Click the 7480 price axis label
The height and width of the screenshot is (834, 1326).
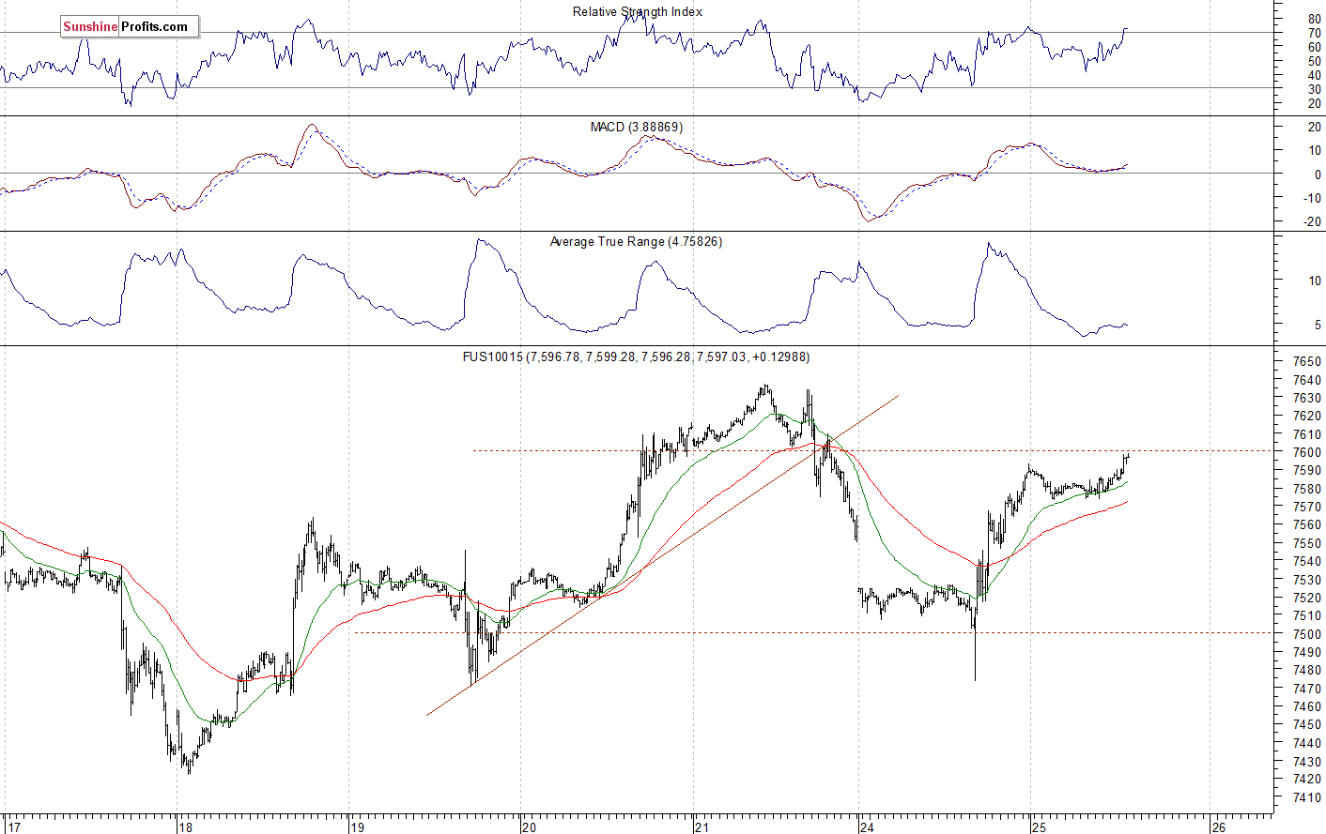click(1307, 670)
